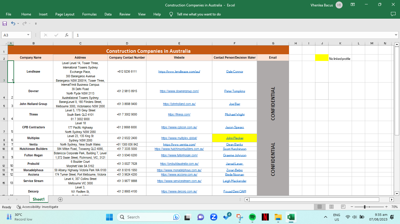Click the Ribbon Display Options icon
Viewport: 400px width, 224px height.
coord(353,5)
